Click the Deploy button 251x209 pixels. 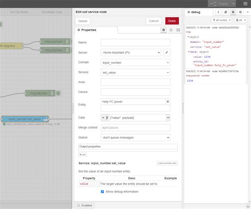tap(220, 4)
